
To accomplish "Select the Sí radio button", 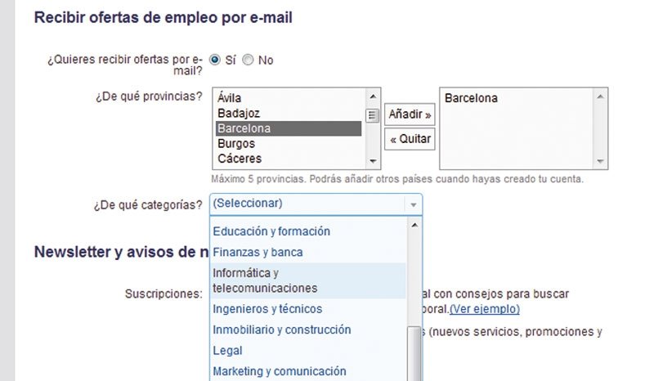I will point(215,60).
